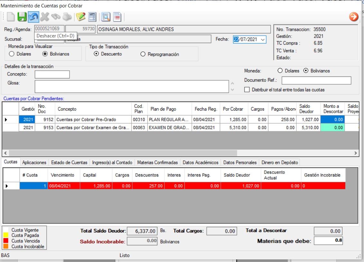Screen dimensions: 364x262
Task: Click the Concepto column header in pending grid
Action: click(x=93, y=109)
